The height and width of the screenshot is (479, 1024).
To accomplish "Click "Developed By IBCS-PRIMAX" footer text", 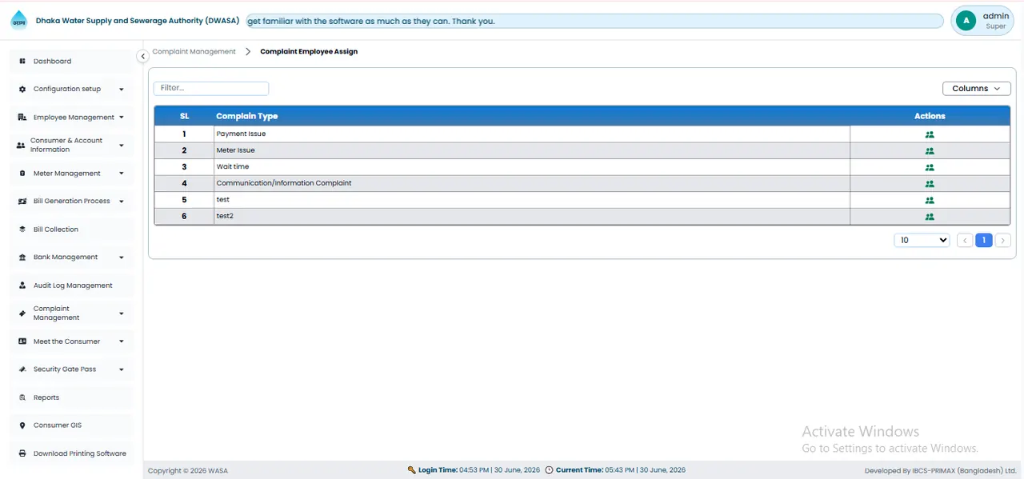I will [x=941, y=471].
